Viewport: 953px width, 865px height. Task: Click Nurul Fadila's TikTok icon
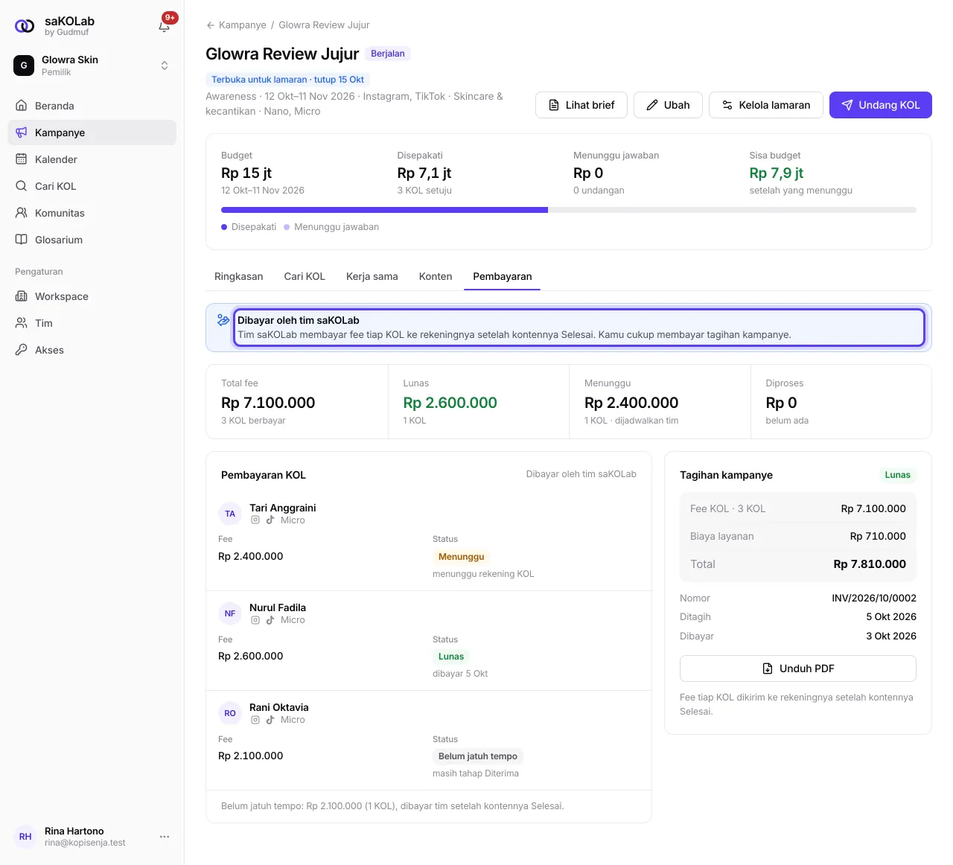point(270,620)
